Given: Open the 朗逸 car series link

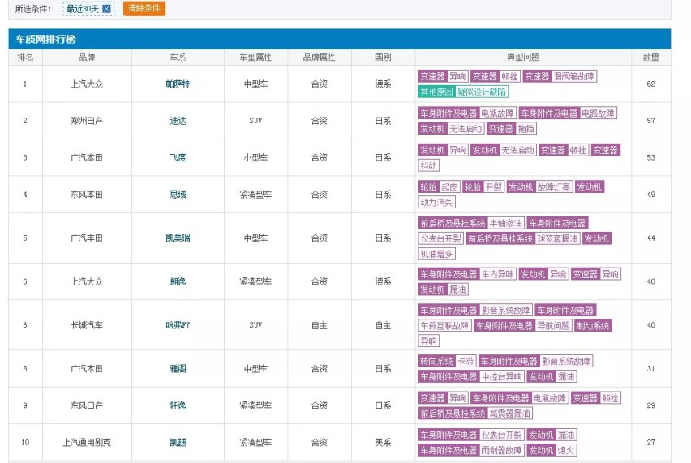Looking at the screenshot, I should [x=178, y=281].
